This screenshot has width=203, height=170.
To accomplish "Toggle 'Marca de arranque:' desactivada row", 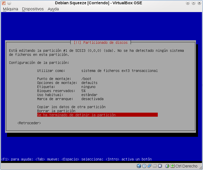I will (97, 99).
